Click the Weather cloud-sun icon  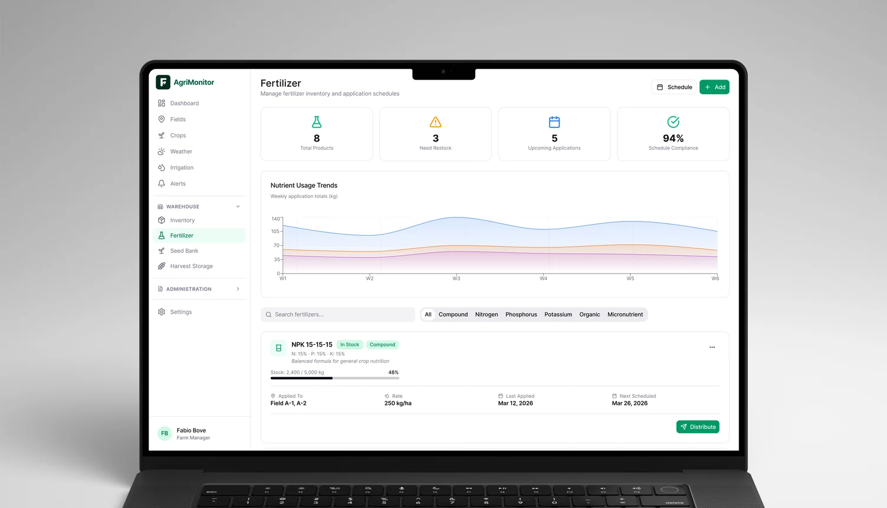[162, 151]
